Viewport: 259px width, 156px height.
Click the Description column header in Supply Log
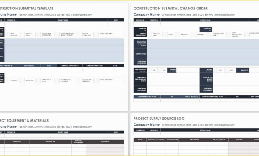click(x=194, y=140)
